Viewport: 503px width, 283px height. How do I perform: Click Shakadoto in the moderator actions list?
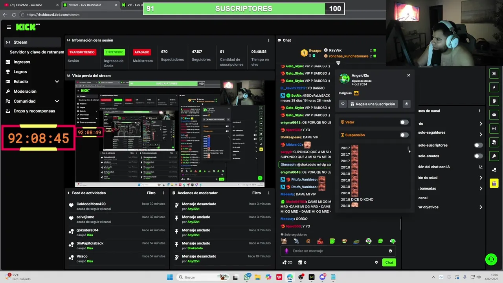[x=195, y=248]
